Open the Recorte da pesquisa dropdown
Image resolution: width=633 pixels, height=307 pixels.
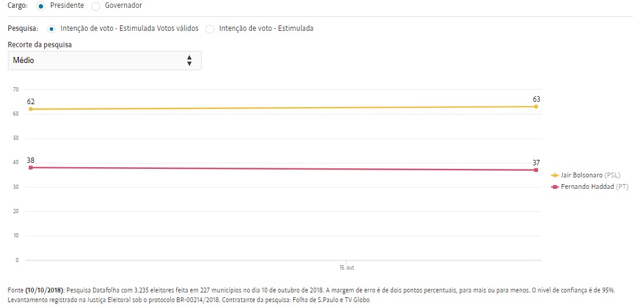tap(104, 61)
